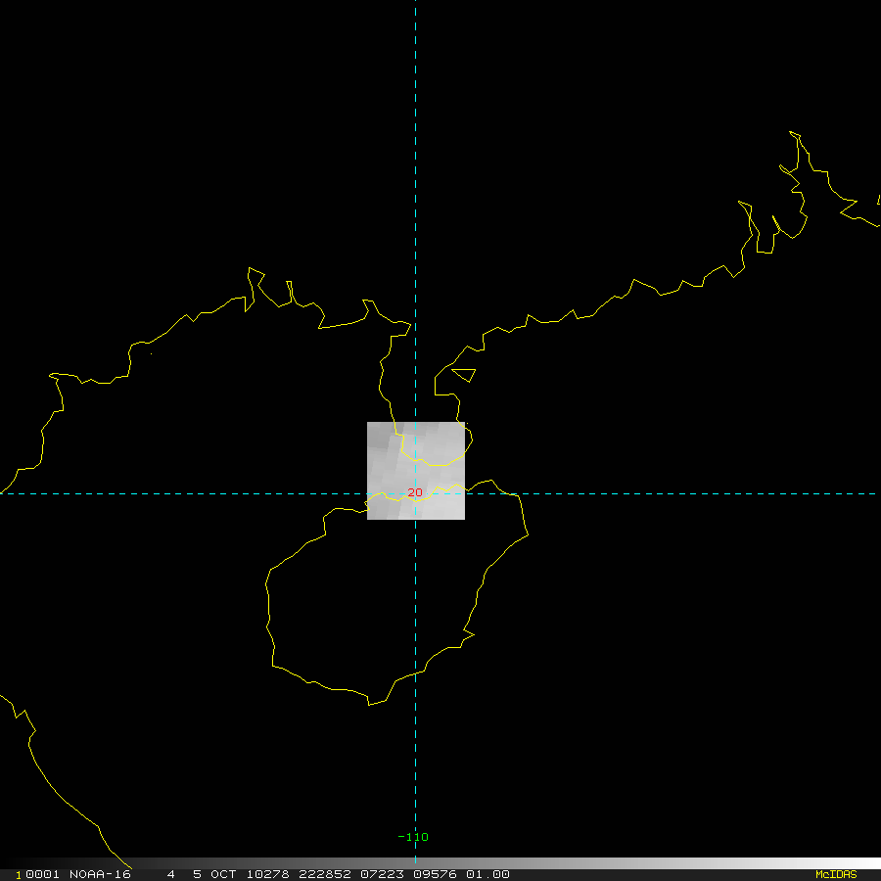Screen dimensions: 881x881
Task: Select the 07223 line coordinate value
Action: [381, 874]
